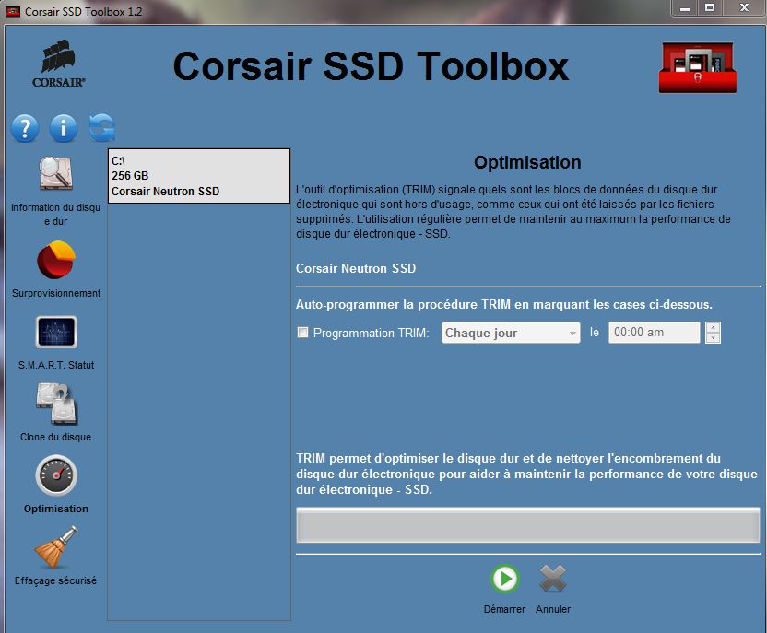Open the S.M.A.R.T. Statut monitor icon
This screenshot has height=633, width=767.
[x=56, y=332]
